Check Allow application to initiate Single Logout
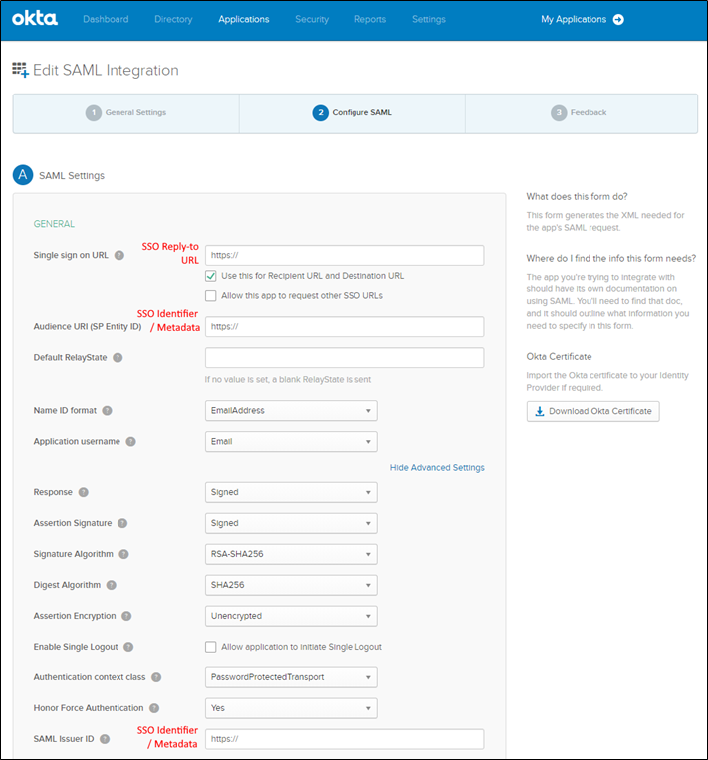The image size is (708, 760). click(x=210, y=647)
